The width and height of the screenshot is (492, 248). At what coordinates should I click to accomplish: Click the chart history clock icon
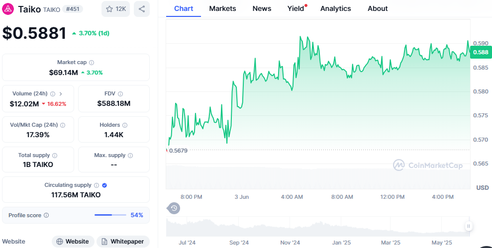(174, 208)
